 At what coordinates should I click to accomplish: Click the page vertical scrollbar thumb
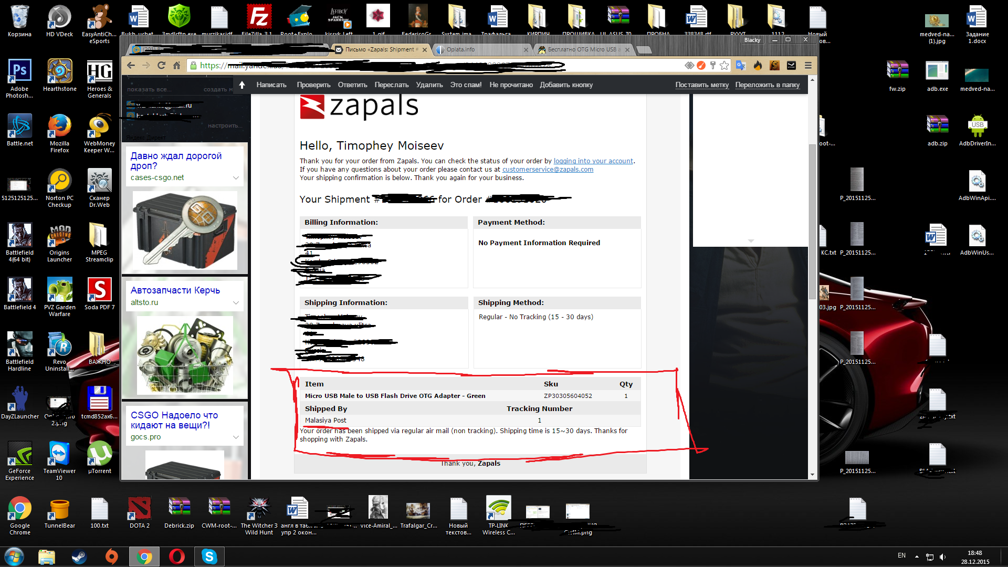click(812, 220)
